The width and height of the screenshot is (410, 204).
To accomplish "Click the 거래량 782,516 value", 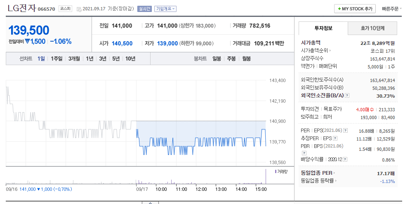I will tap(260, 26).
